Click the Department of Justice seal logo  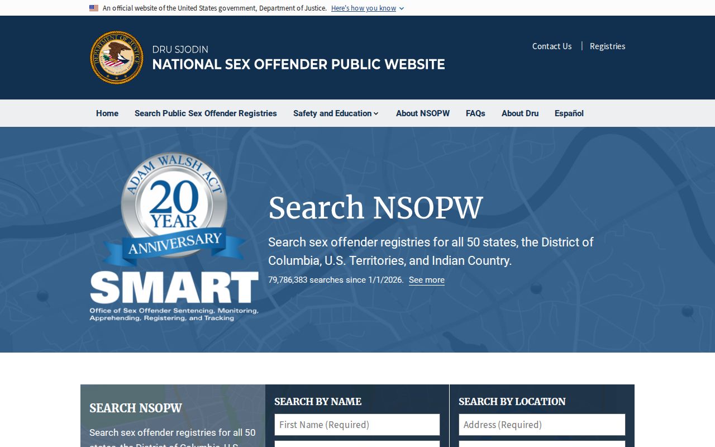[x=117, y=58]
